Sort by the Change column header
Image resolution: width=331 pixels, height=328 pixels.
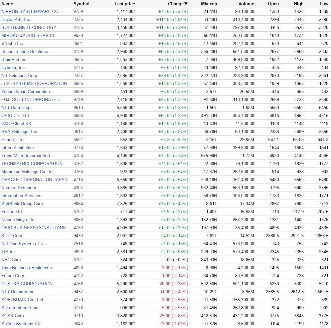point(178,4)
